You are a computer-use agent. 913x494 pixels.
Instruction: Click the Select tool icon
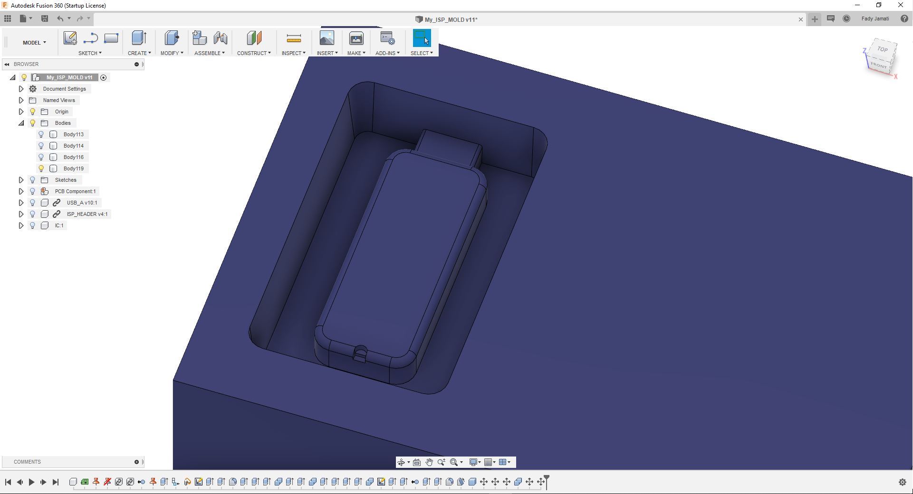(x=422, y=38)
